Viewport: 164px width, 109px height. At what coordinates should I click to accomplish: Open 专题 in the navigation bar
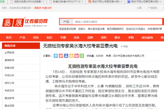coord(63,38)
